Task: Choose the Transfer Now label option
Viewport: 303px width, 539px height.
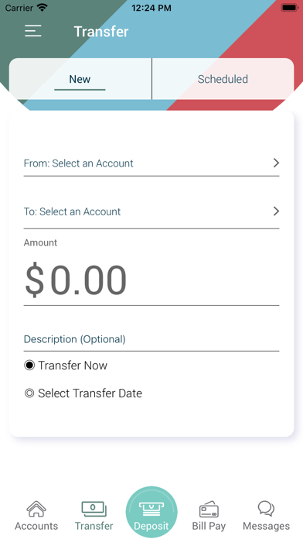Action: [x=73, y=365]
